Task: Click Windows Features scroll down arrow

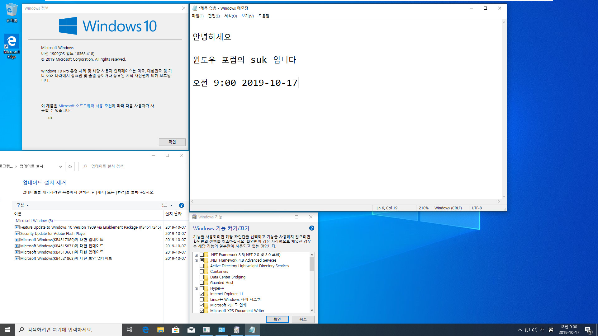Action: coord(312,310)
